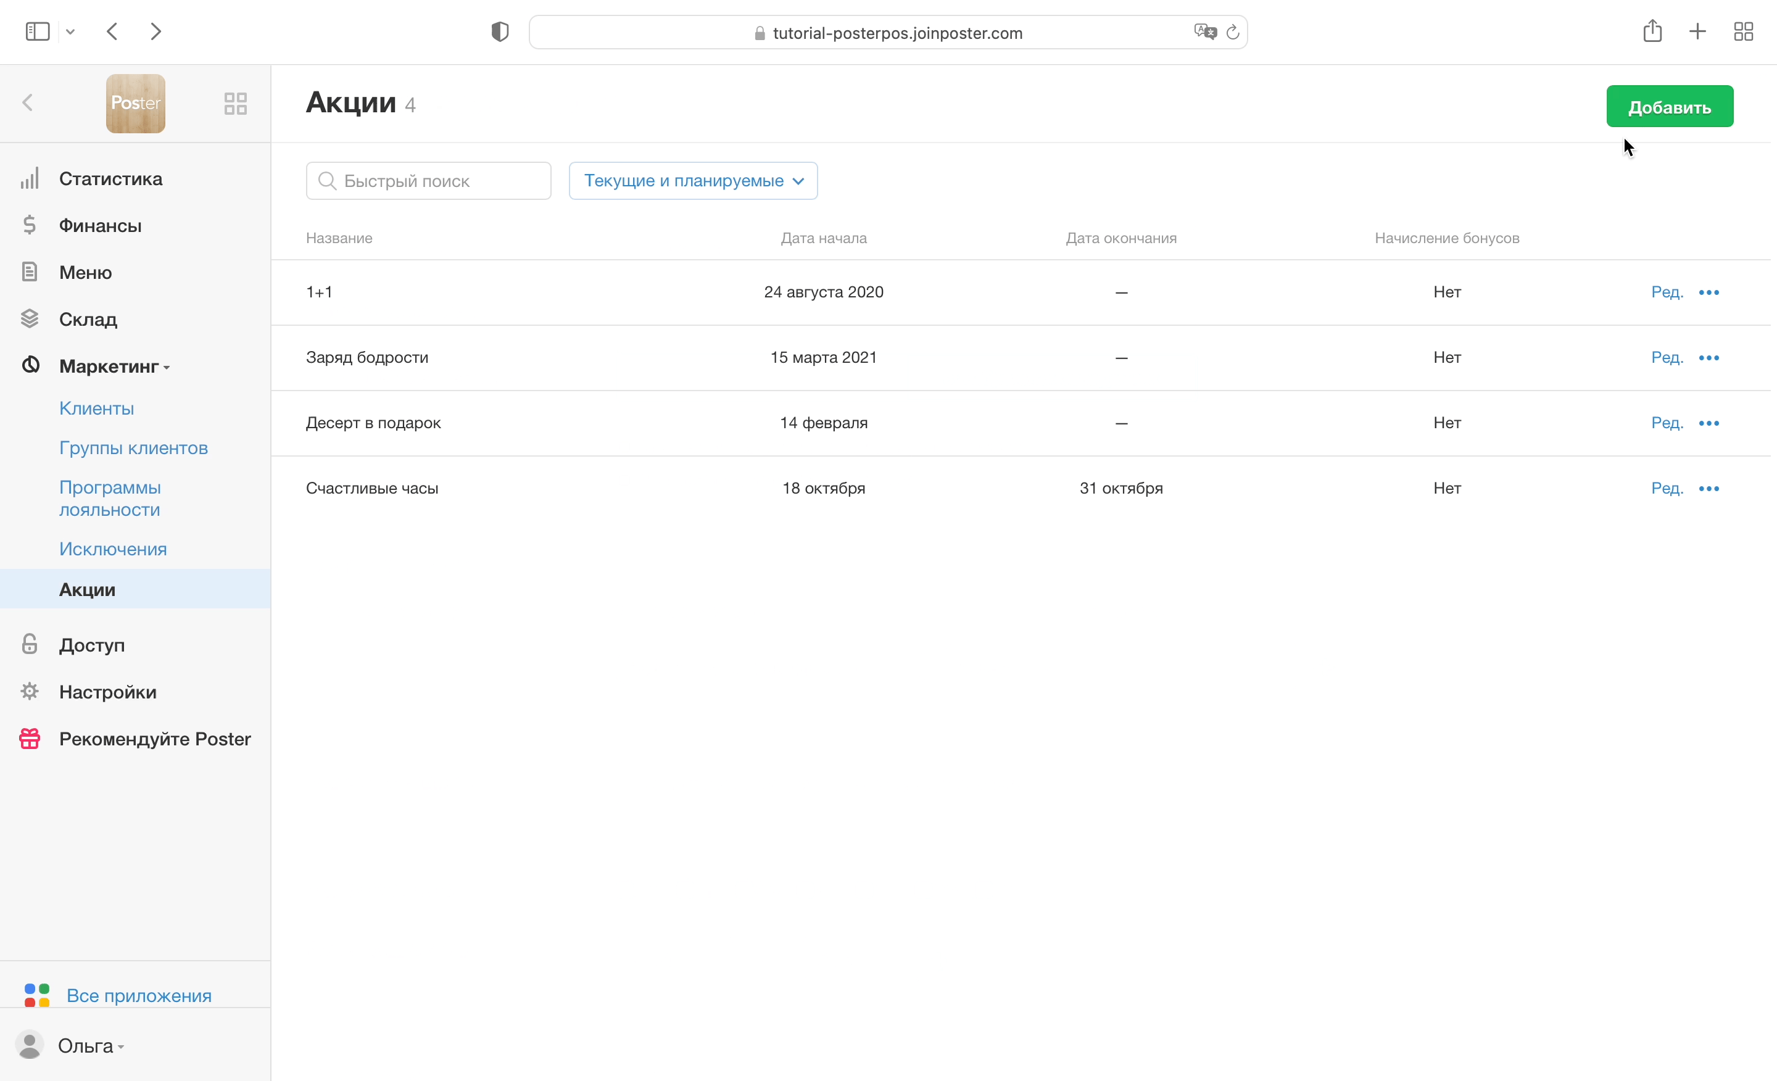The image size is (1777, 1081).
Task: Open Программы лояльности submenu item
Action: pyautogui.click(x=110, y=499)
